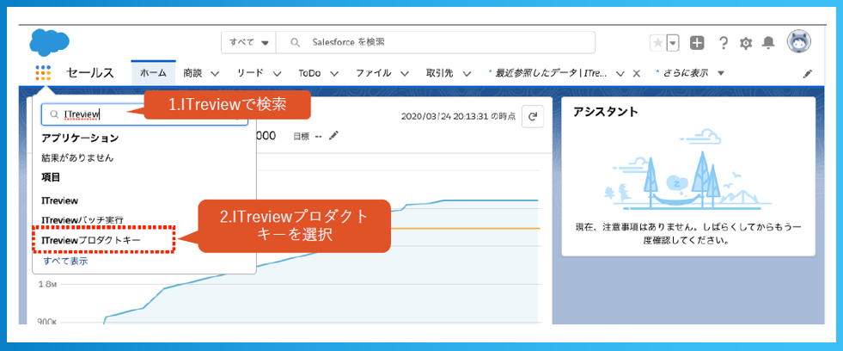Image resolution: width=843 pixels, height=351 pixels.
Task: Click the user avatar profile icon
Action: point(799,41)
